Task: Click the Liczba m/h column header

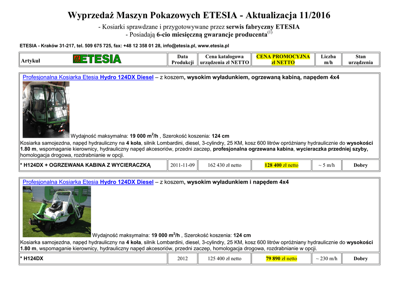Action: point(328,60)
